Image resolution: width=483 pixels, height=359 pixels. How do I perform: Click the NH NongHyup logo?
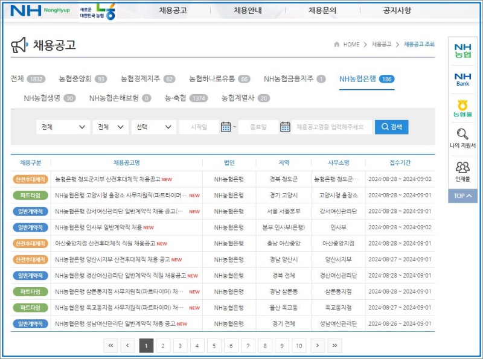40,10
